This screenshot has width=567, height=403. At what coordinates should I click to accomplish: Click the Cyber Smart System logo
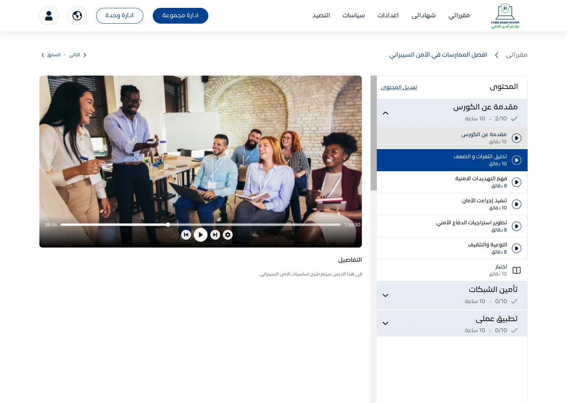pos(505,16)
